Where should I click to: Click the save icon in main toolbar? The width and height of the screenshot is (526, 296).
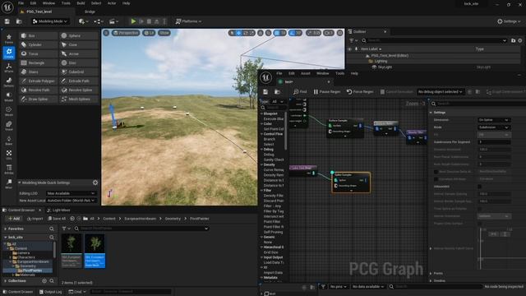coord(7,21)
